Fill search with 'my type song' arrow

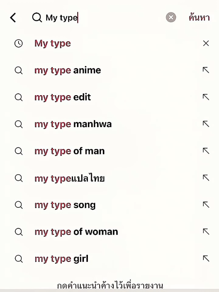coord(206,205)
